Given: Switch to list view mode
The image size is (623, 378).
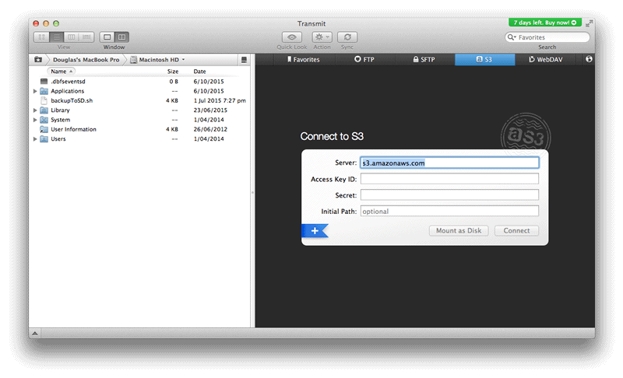Looking at the screenshot, I should coord(57,37).
